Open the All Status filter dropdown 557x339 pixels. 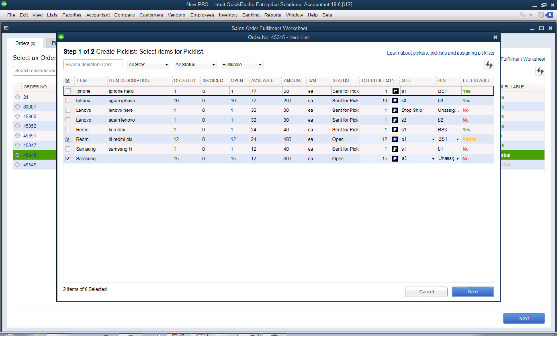click(195, 65)
